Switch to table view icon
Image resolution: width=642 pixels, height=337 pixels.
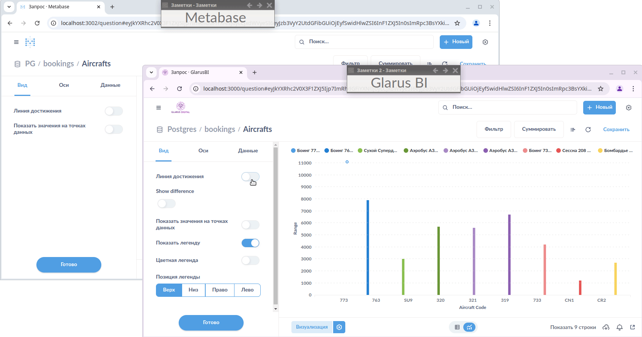[457, 327]
